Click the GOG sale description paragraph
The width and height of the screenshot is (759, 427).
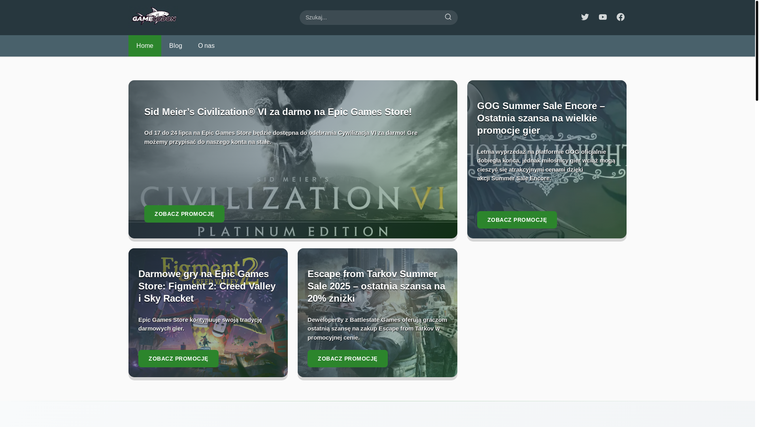pyautogui.click(x=546, y=165)
